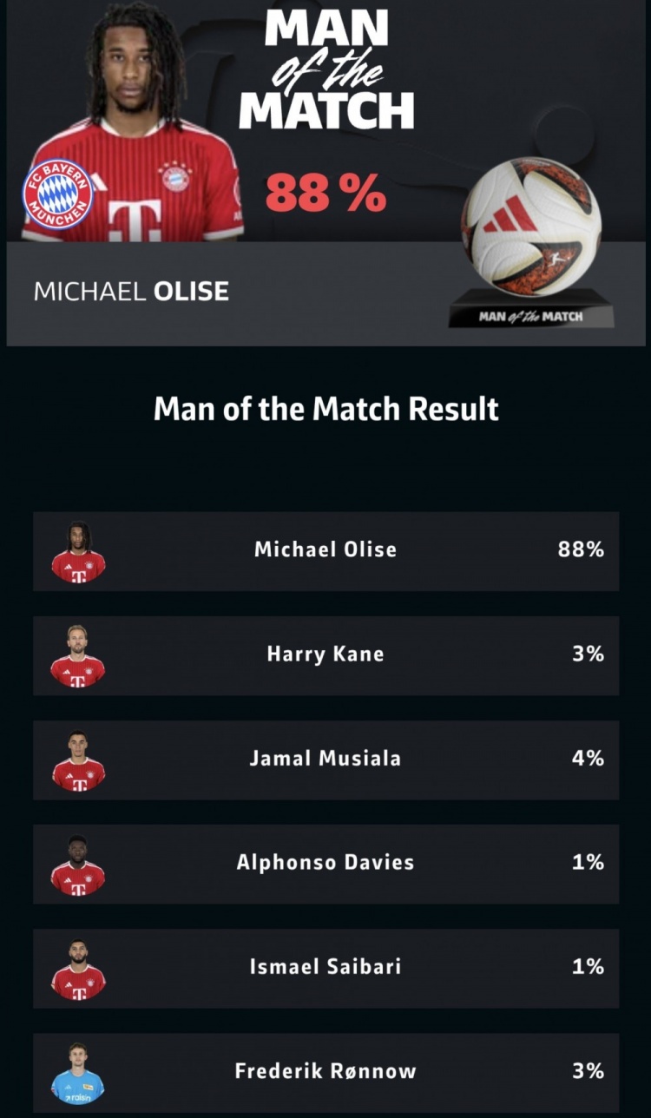Click the large red 88 % winner percentage
The height and width of the screenshot is (1118, 651).
click(x=325, y=193)
